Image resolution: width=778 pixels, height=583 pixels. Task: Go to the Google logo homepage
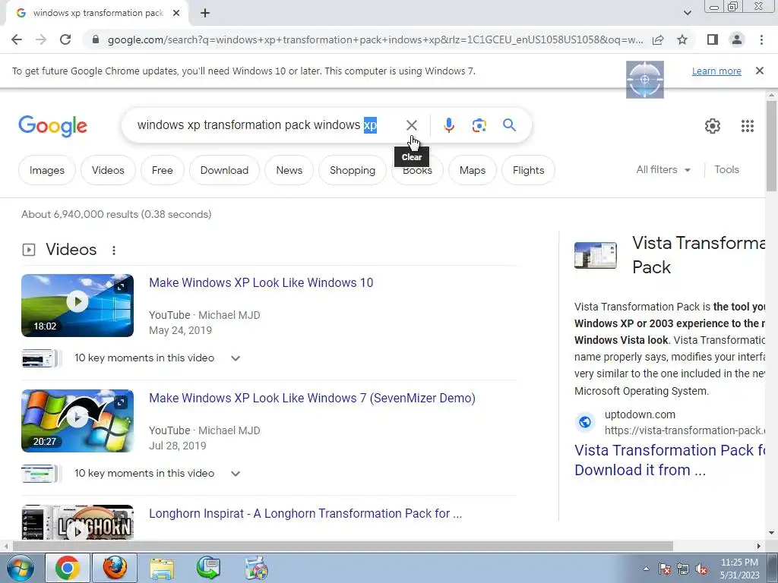tap(52, 126)
